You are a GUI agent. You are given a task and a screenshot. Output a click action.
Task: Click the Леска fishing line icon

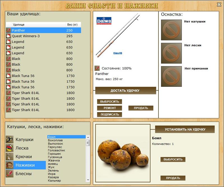coord(10,148)
